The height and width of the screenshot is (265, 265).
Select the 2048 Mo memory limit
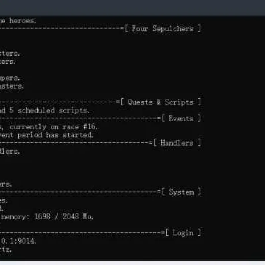[78, 217]
